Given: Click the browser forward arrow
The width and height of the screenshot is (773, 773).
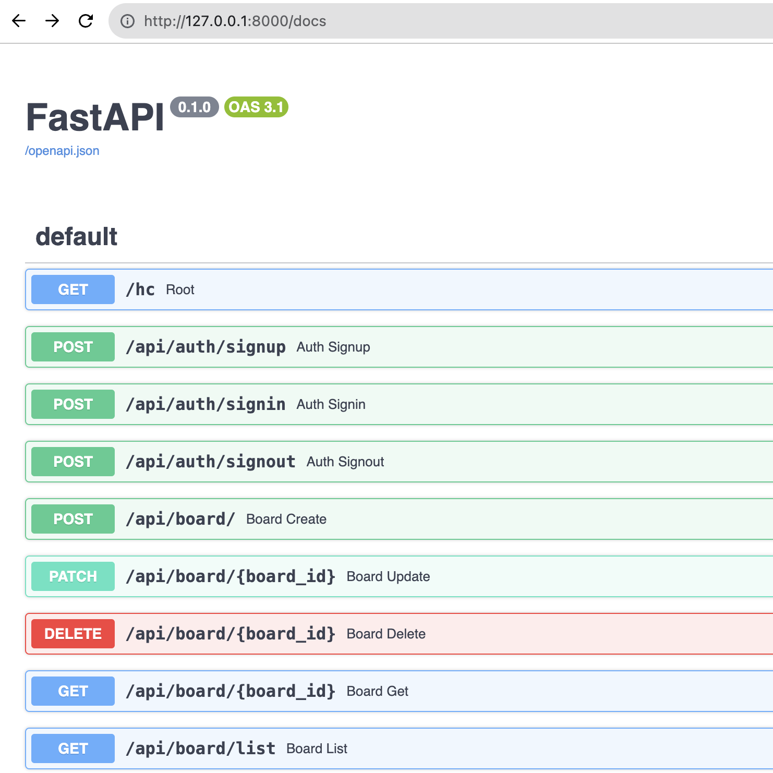Looking at the screenshot, I should tap(52, 21).
